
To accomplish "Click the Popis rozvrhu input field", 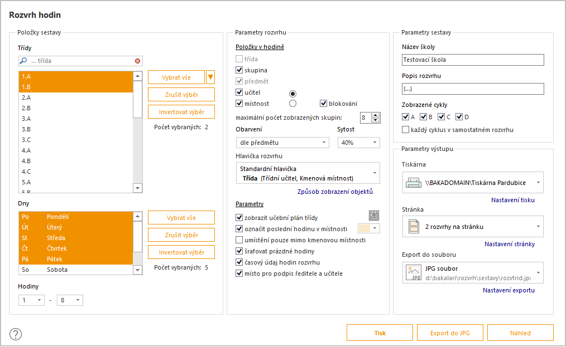I will tap(473, 89).
